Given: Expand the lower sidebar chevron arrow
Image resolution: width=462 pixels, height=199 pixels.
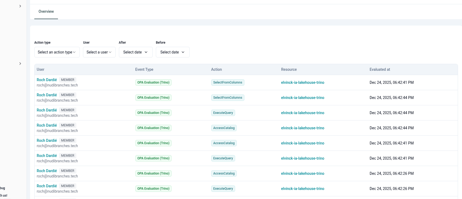Looking at the screenshot, I should click(x=20, y=64).
